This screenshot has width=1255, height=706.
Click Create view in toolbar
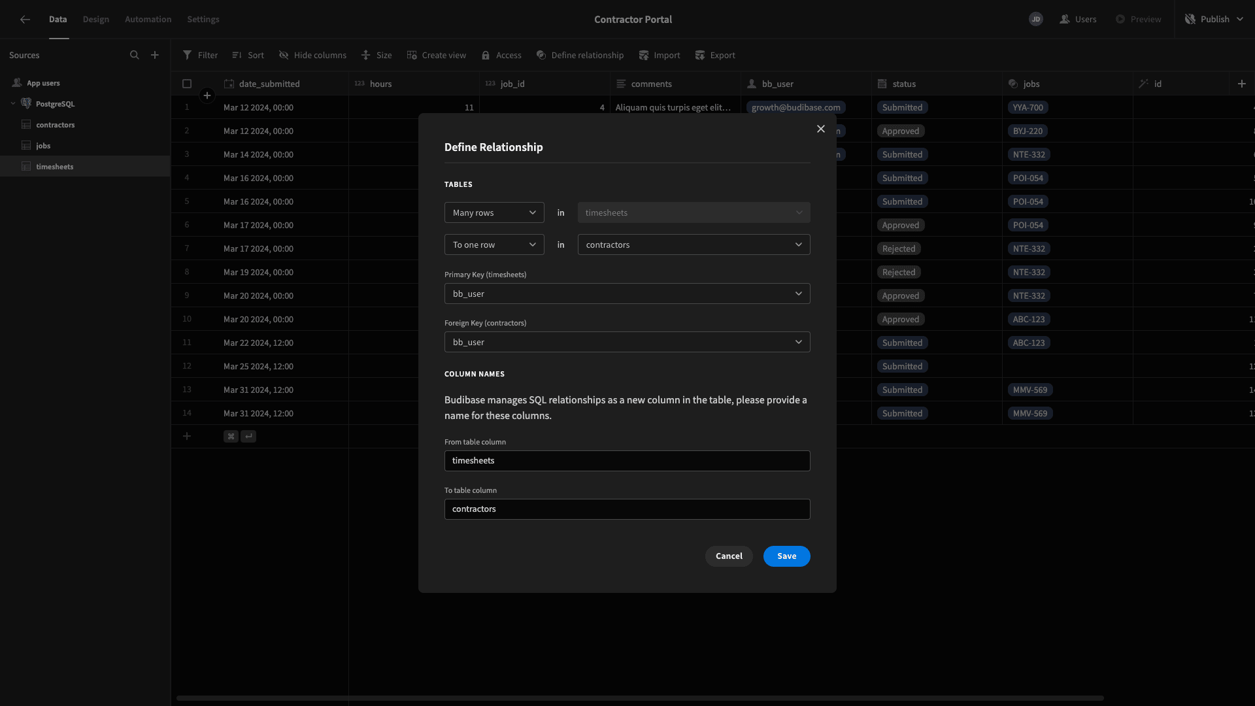[436, 56]
